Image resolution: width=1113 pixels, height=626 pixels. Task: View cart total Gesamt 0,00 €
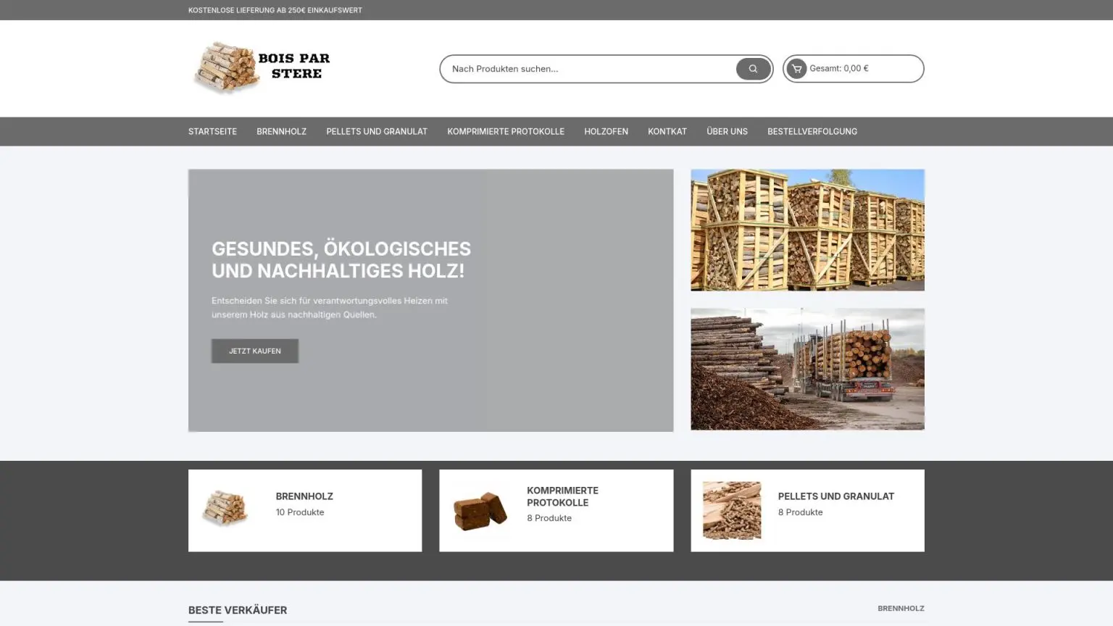[x=839, y=69]
